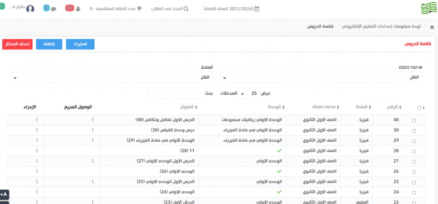Open quick access menu for lesson 30
Viewport: 438px width, 204px height.
click(x=92, y=130)
